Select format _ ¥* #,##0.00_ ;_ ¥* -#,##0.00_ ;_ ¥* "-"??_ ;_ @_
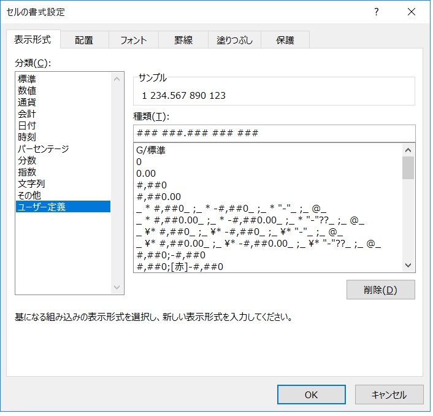This screenshot has width=433, height=416. 269,245
